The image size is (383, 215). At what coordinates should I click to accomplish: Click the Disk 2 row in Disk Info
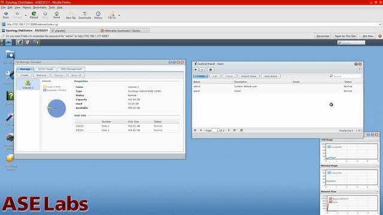click(x=127, y=130)
